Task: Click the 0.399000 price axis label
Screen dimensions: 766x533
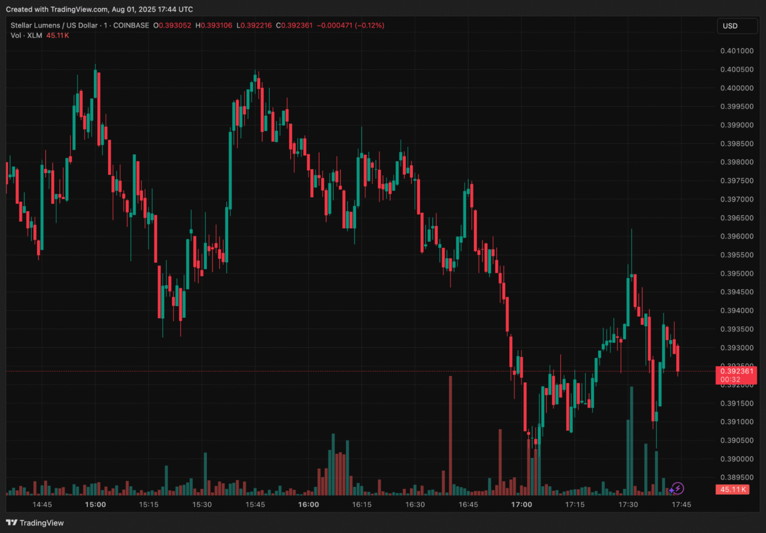Action: tap(737, 125)
